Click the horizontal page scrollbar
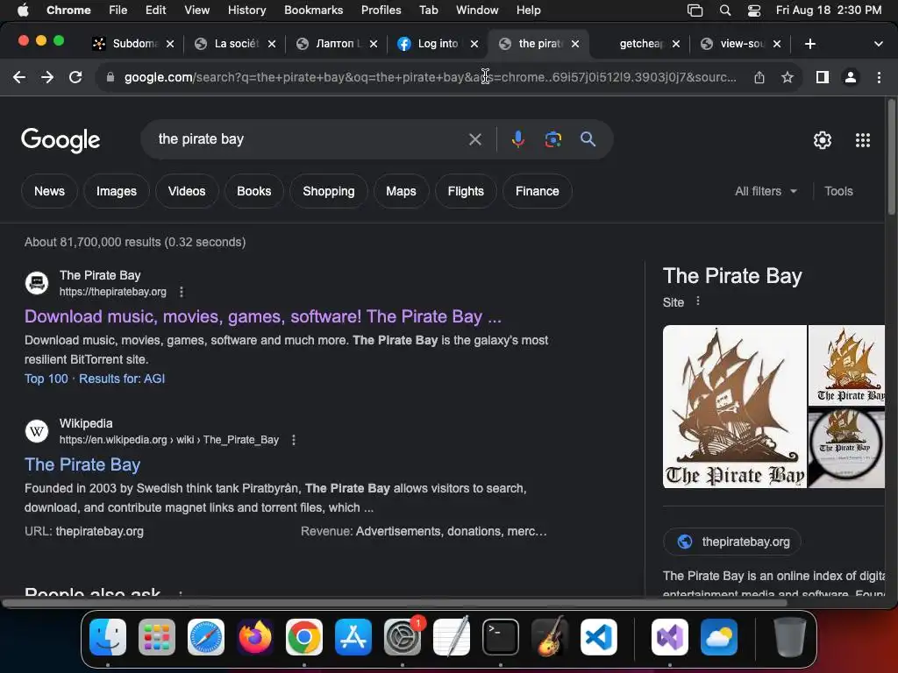Image resolution: width=898 pixels, height=673 pixels. (396, 603)
